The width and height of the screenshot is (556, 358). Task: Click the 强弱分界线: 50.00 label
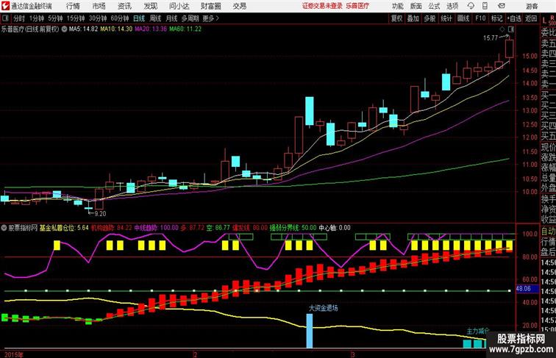(293, 228)
